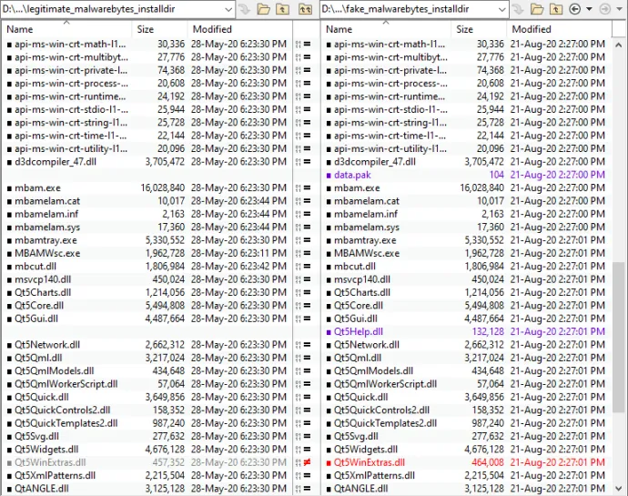
Task: Click the equal sign icon in mbamelam.sys row
Action: coord(307,228)
